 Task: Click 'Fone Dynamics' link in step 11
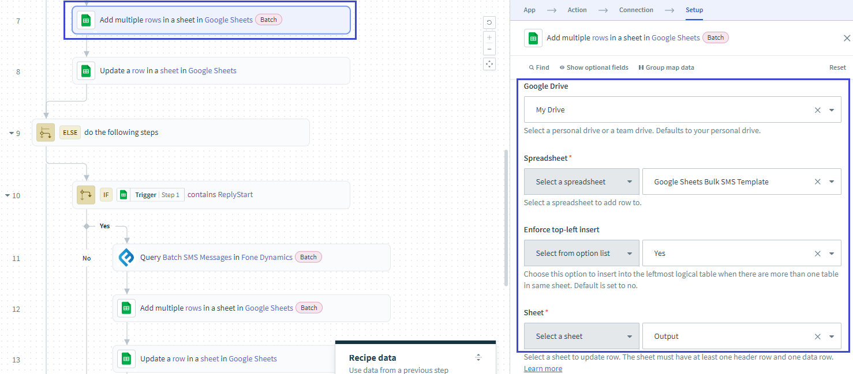(x=267, y=258)
